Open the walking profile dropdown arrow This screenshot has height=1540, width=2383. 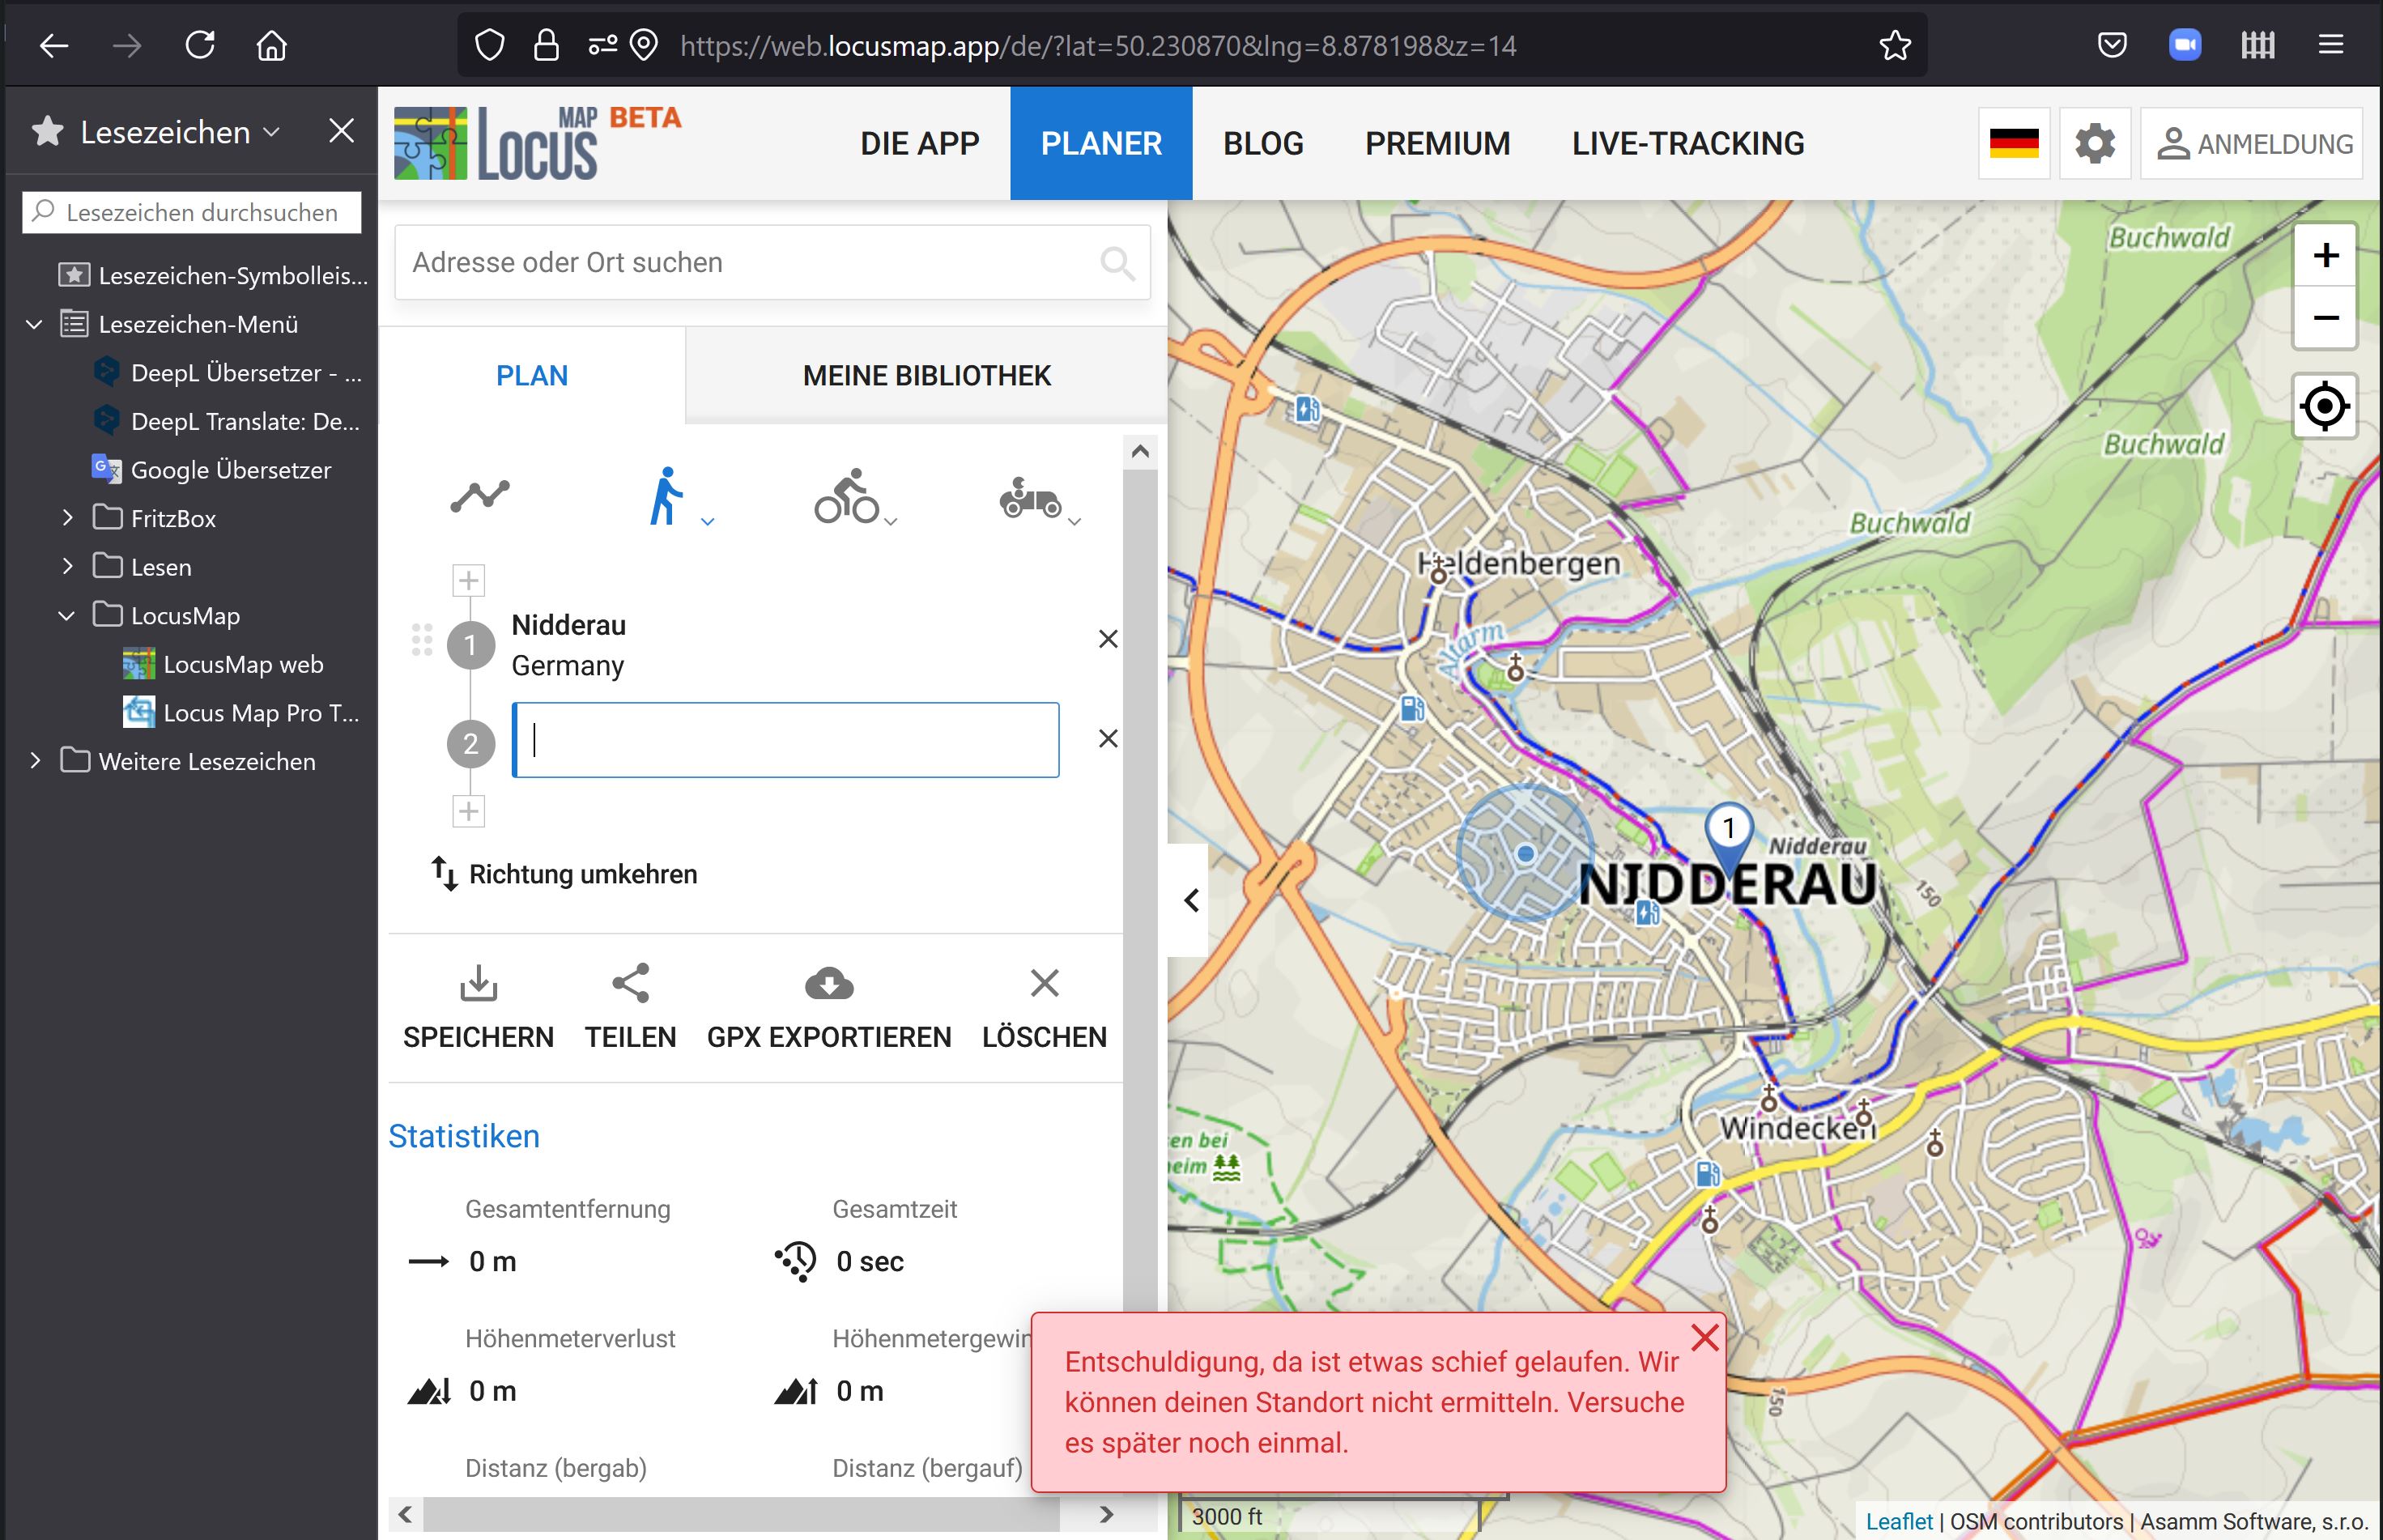[708, 522]
